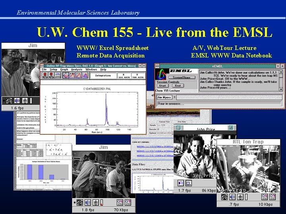Open connection settings icon in RTL Ion Trap window
Image resolution: width=286 pixels, height=214 pixels.
[264, 197]
